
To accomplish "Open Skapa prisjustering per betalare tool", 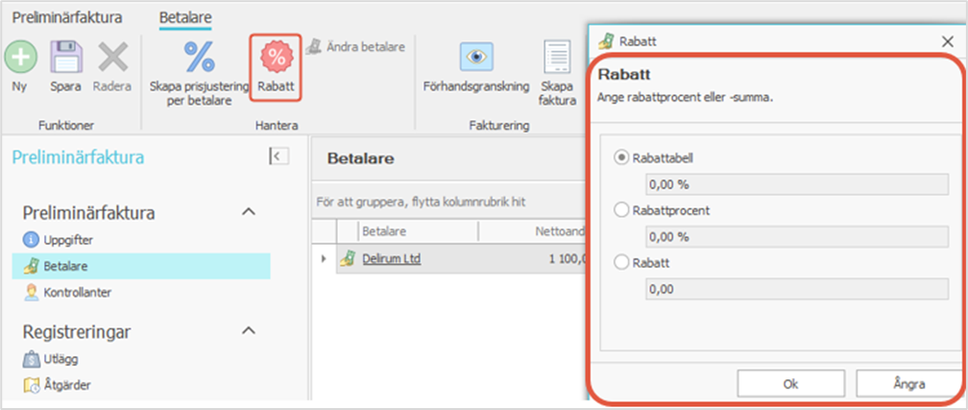I will coord(199,58).
